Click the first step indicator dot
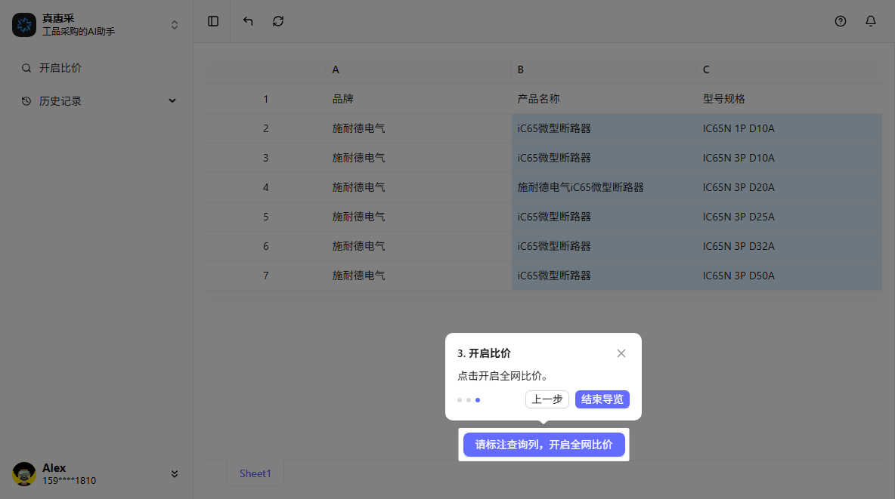Image resolution: width=895 pixels, height=499 pixels. [x=459, y=400]
